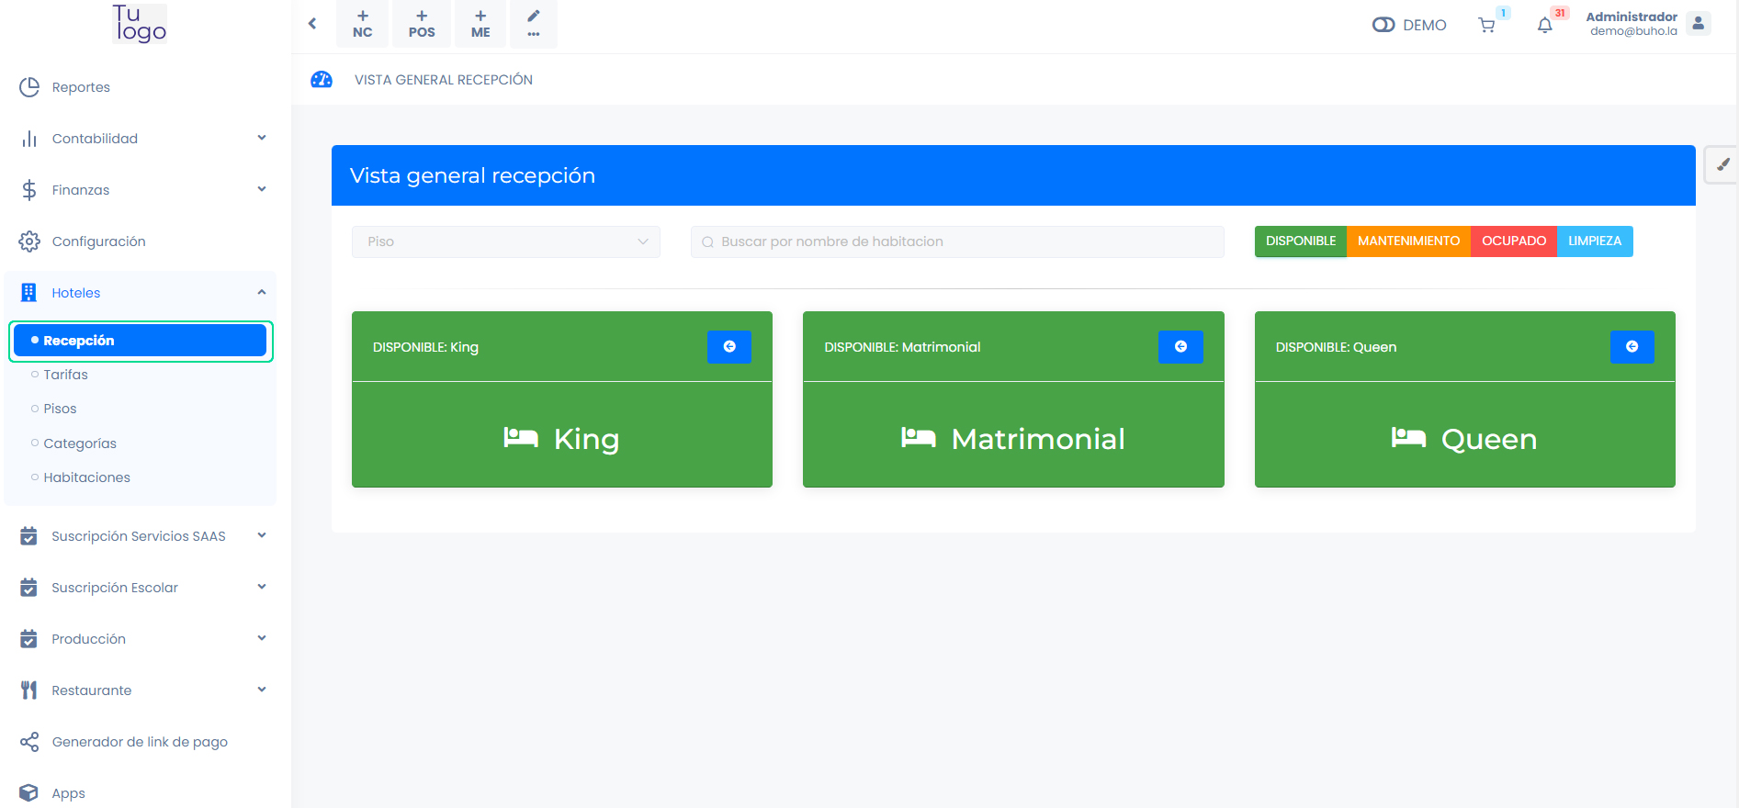Go to Tarifas in the sidebar

[x=65, y=375]
